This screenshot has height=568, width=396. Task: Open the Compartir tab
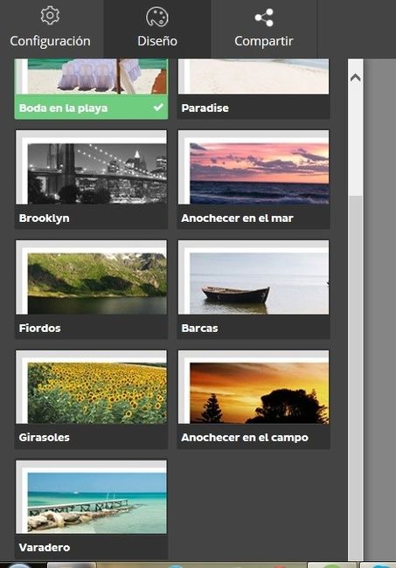point(264,29)
